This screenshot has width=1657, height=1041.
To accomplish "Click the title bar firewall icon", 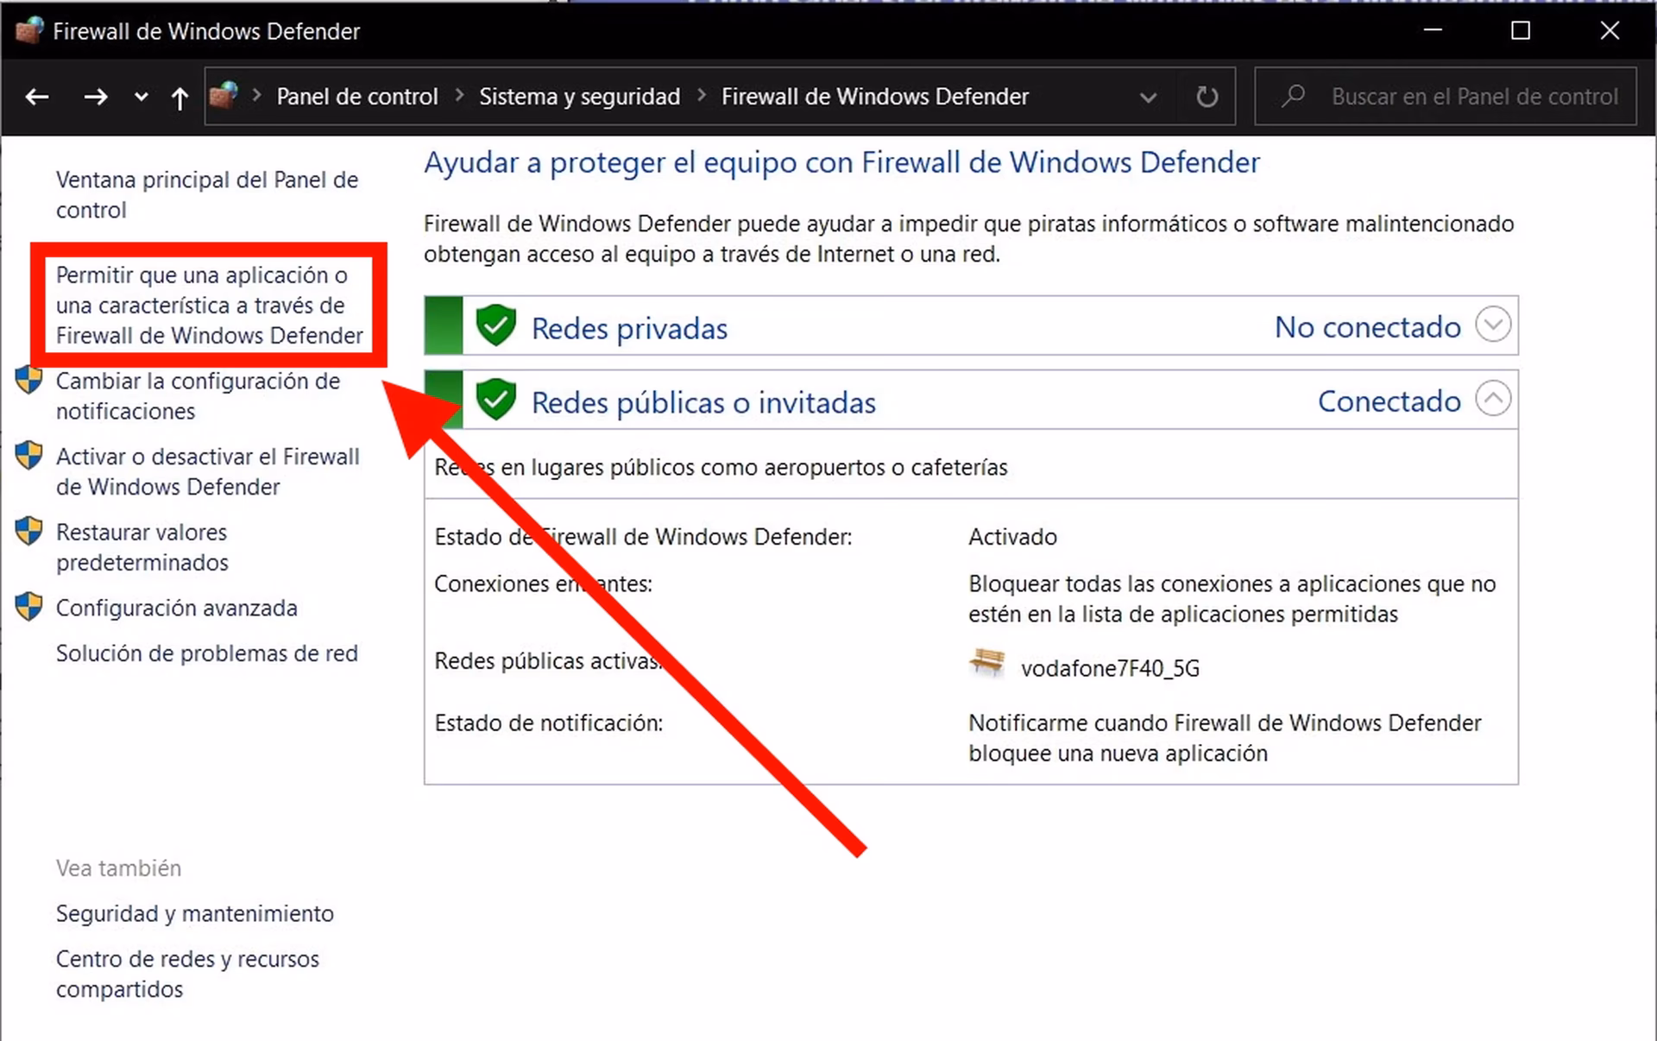I will pos(29,30).
